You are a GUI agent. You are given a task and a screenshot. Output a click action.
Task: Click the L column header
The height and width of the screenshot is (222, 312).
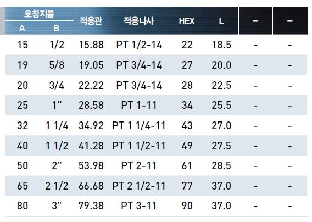click(221, 21)
